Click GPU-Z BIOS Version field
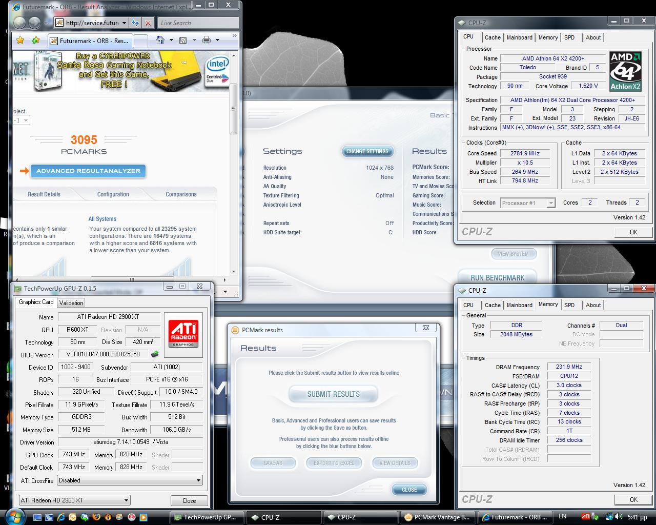Viewport: 656px width, 525px height. (103, 354)
